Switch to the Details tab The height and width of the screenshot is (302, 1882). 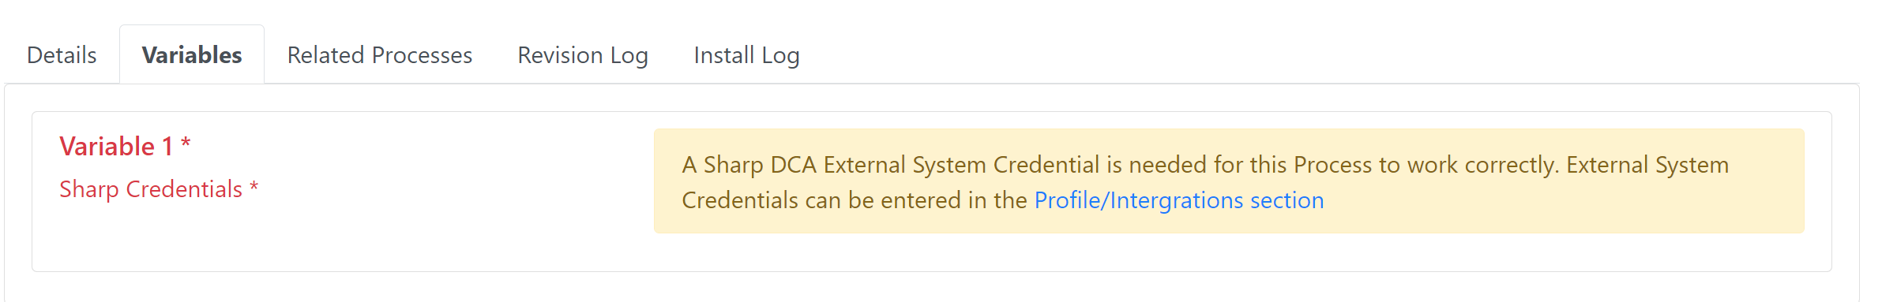point(62,55)
